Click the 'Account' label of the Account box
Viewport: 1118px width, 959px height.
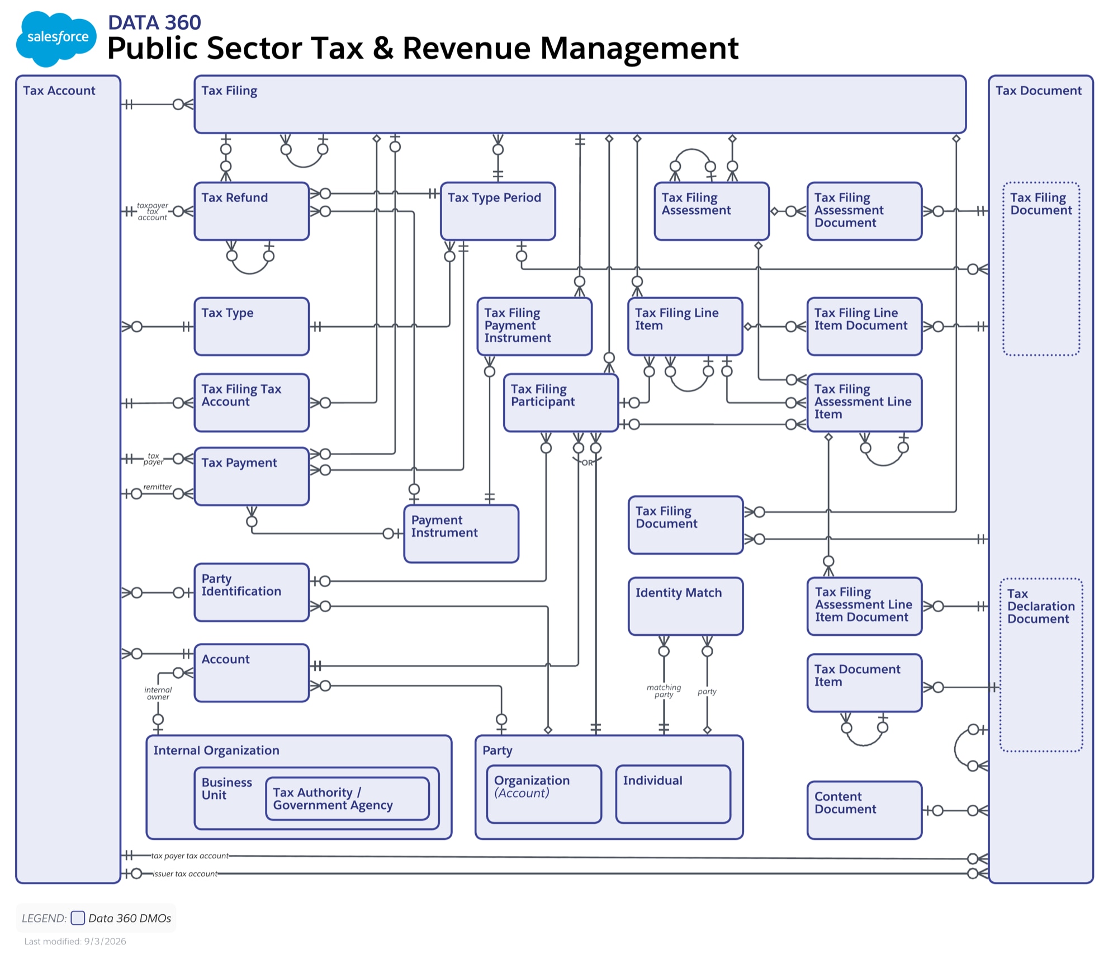225,659
